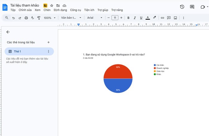Screen dimensions: 209x136
Task: Open the zoom 100% dropdown
Action: [50, 18]
